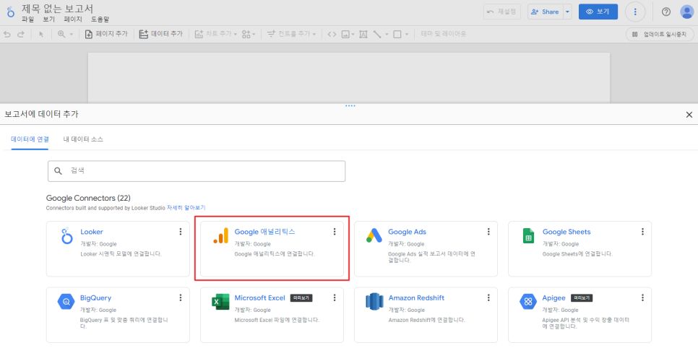Click the 페이지 추가 button
Viewport: 698px width, 348px height.
(x=106, y=34)
